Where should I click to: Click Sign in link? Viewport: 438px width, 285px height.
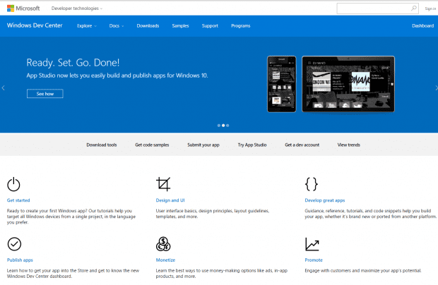(430, 8)
